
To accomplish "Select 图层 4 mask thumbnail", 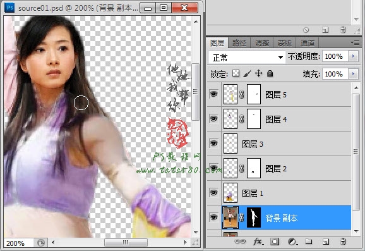I will [x=254, y=119].
